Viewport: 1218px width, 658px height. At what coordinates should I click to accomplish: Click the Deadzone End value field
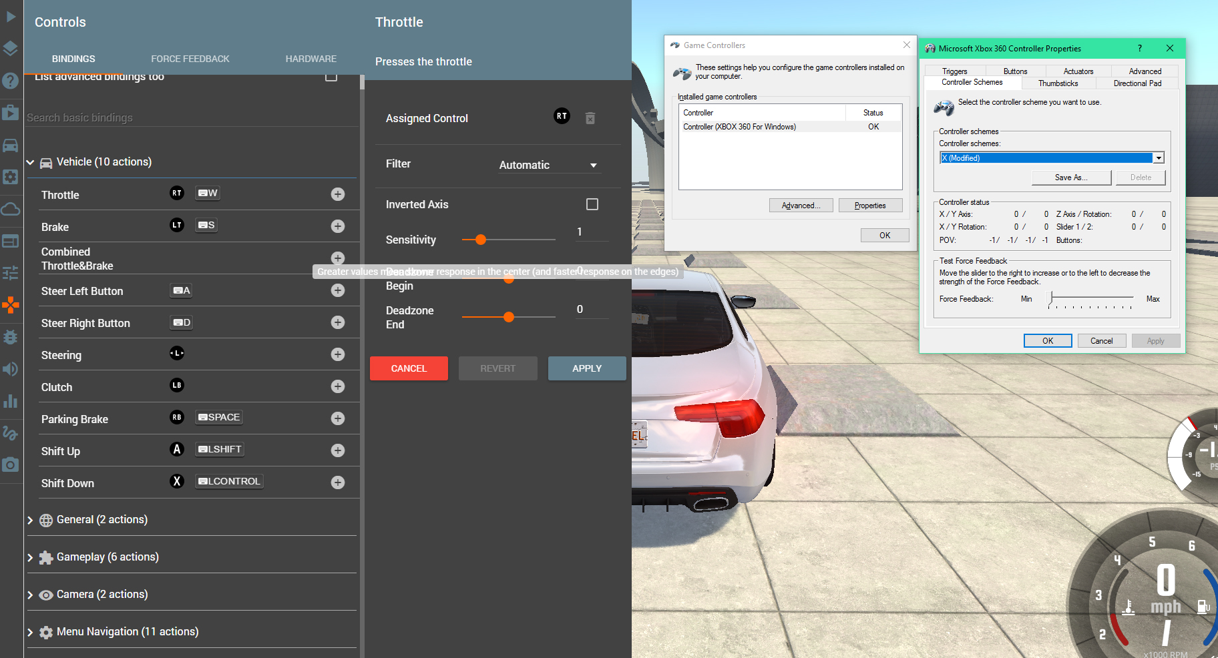(x=592, y=310)
